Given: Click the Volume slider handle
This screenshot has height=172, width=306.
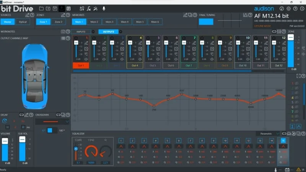Looking at the screenshot, I should (5, 141).
